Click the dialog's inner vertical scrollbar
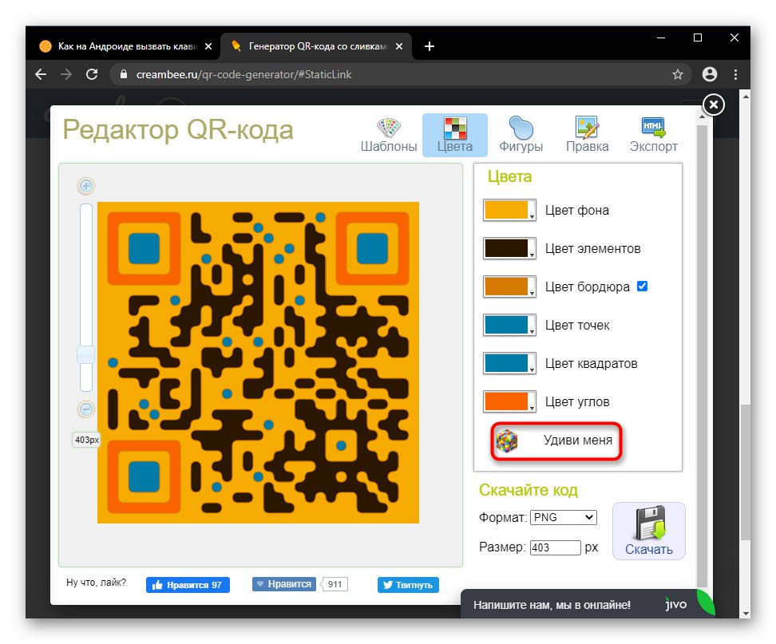776x644 pixels. tap(702, 356)
